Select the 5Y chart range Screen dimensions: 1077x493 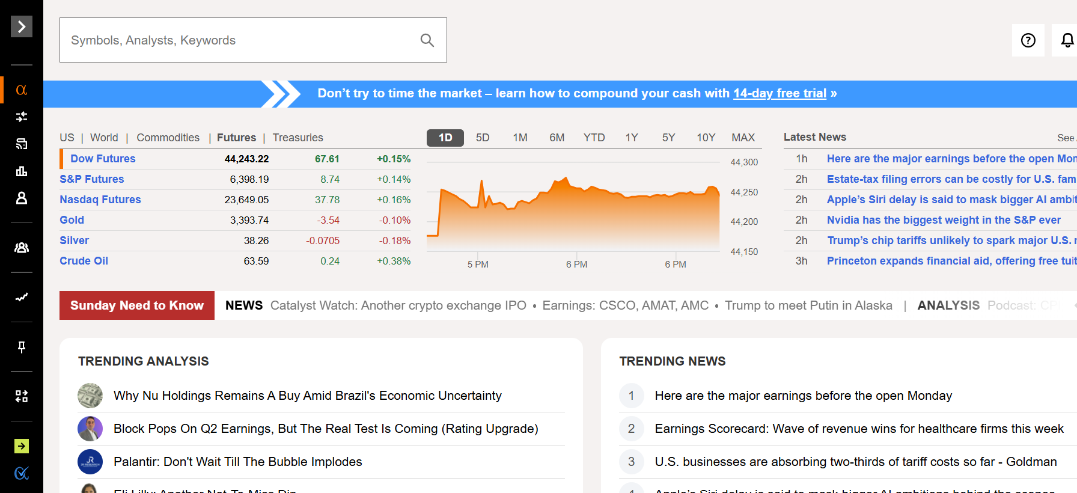coord(668,138)
